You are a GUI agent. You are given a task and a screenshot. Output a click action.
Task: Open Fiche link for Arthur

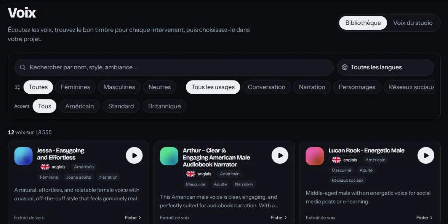click(x=279, y=218)
